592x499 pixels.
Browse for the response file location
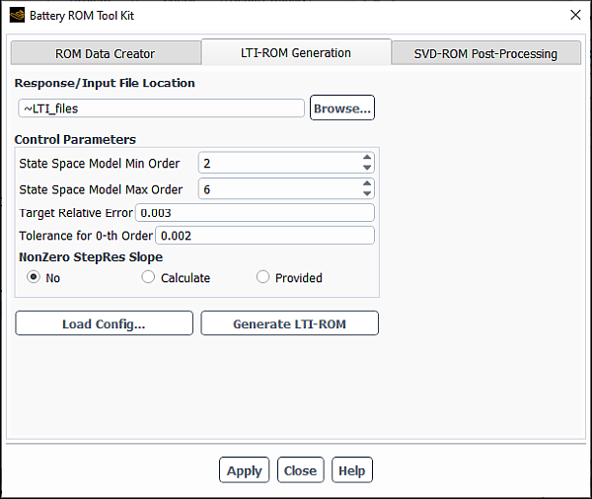342,107
